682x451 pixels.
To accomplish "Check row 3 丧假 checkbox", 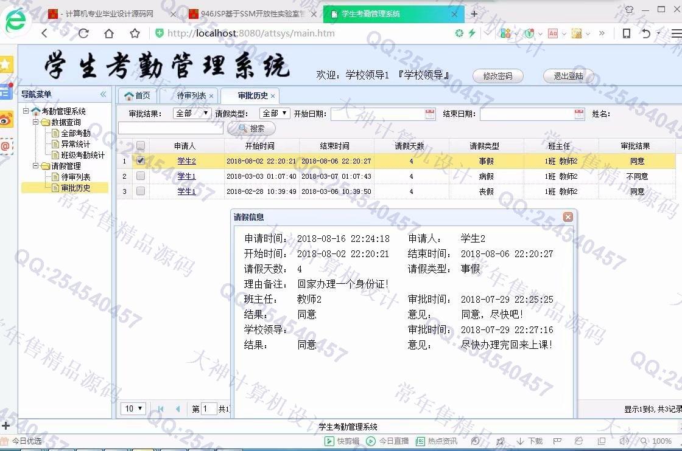I will click(141, 191).
